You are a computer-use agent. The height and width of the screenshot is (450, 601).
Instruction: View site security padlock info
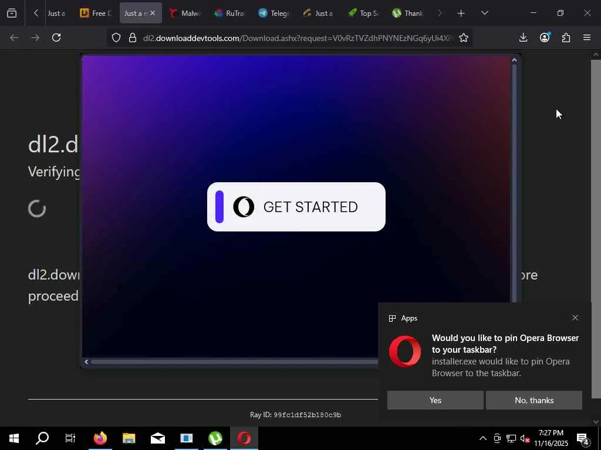click(x=133, y=37)
